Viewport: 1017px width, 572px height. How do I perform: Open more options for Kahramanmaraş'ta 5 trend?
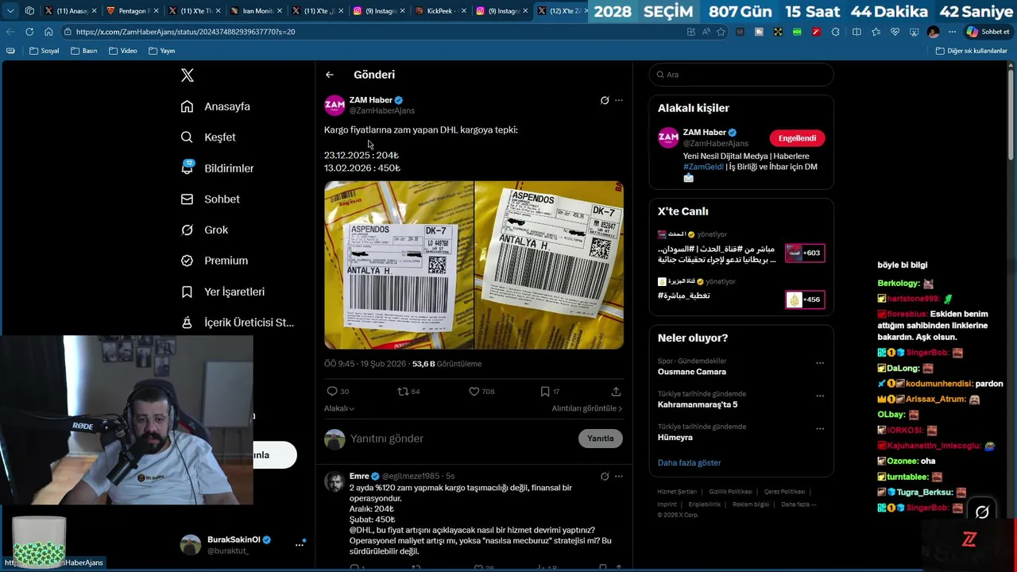[x=820, y=396]
